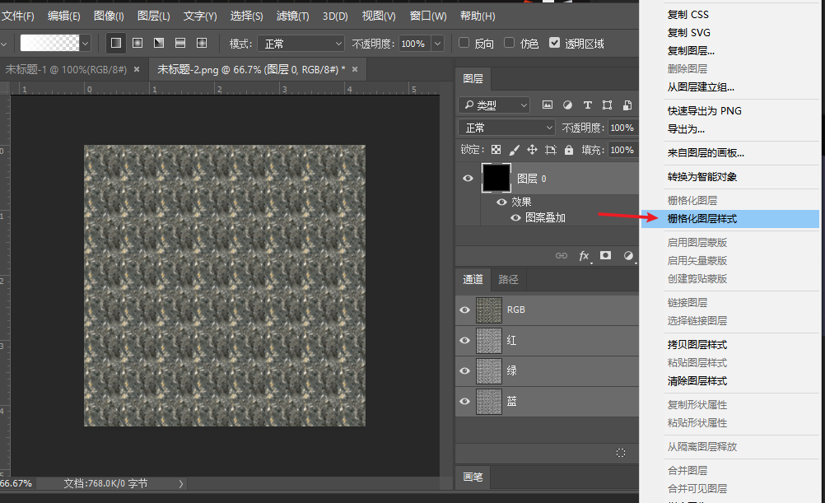Viewport: 825px width, 503px height.
Task: Create a new fill or adjustment layer
Action: 628,256
